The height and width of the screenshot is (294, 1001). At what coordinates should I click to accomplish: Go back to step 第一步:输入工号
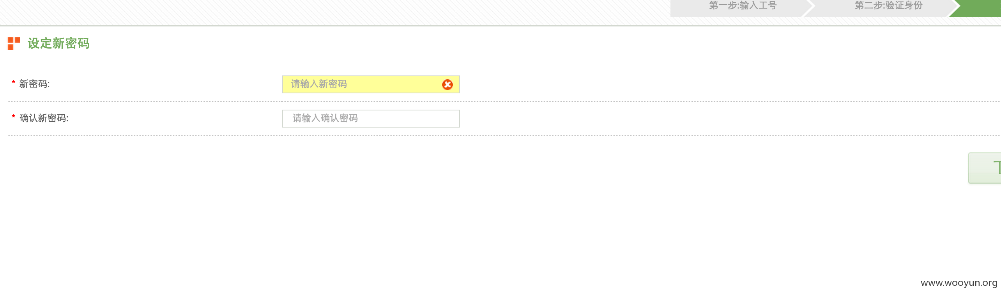743,5
